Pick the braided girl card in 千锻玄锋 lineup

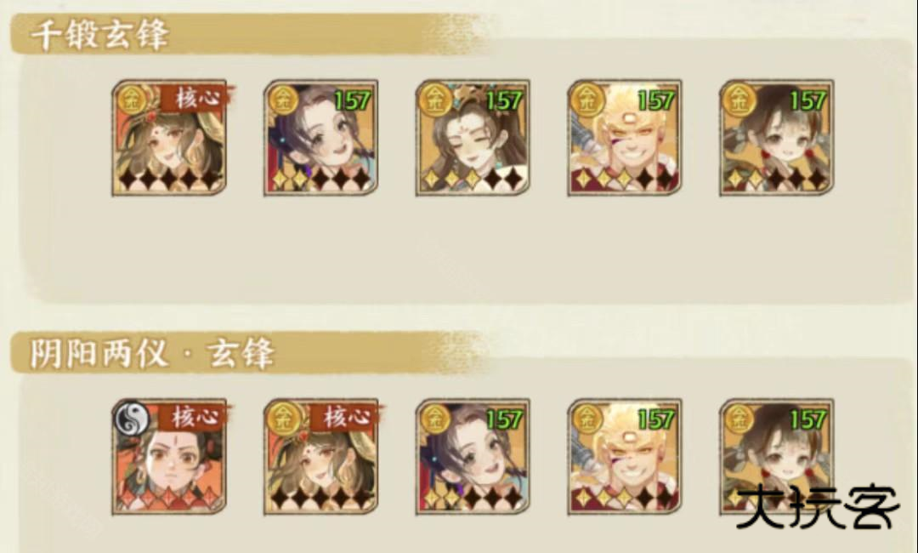coord(777,138)
